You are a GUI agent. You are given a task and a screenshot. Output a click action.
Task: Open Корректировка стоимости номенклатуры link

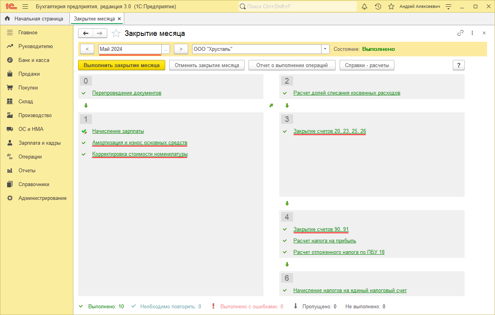point(140,154)
